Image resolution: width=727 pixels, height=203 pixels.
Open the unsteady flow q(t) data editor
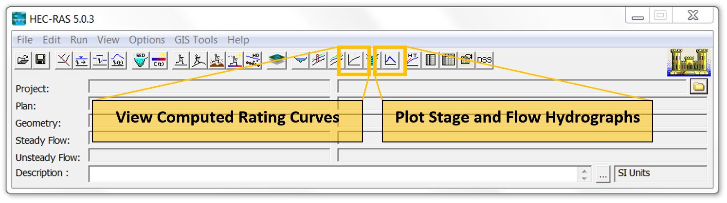click(118, 60)
